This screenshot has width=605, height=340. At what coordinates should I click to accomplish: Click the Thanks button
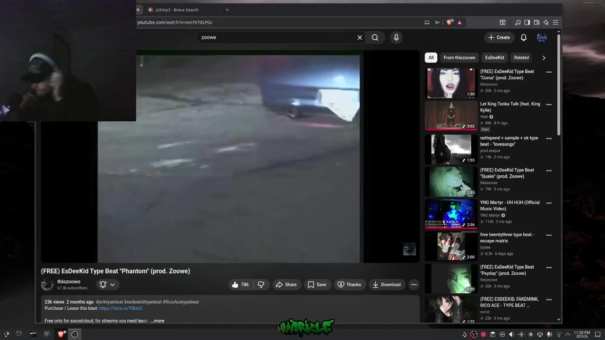349,284
